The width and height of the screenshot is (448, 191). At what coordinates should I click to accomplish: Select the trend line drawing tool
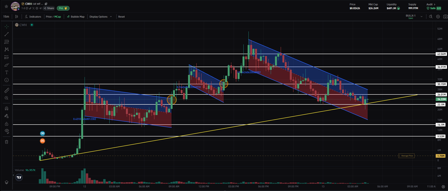[6, 34]
